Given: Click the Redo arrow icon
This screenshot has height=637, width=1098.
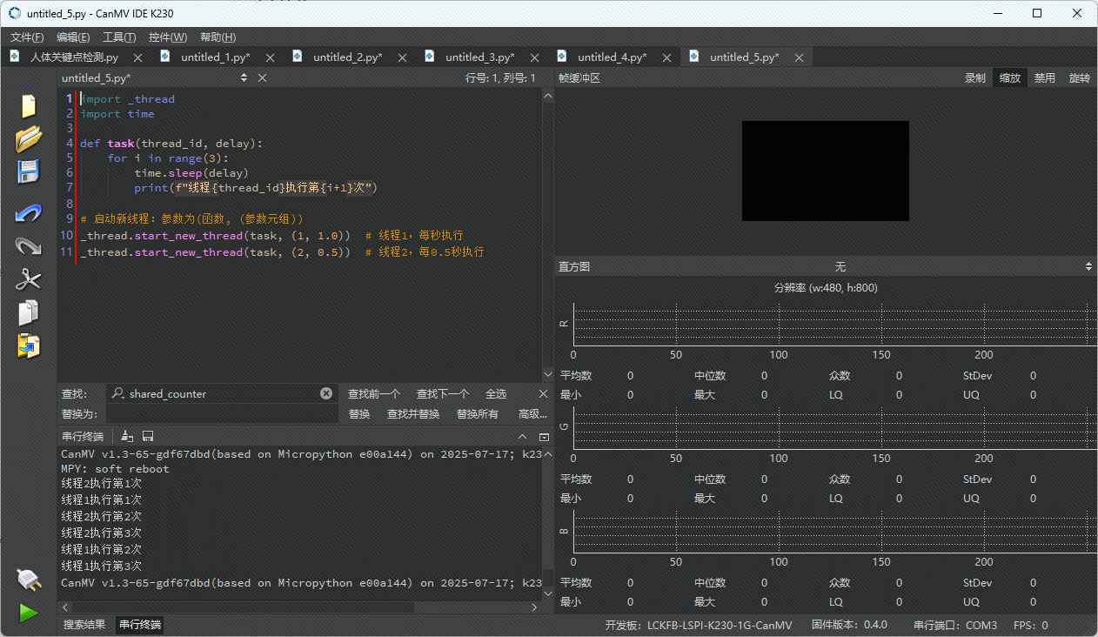Looking at the screenshot, I should pos(29,246).
